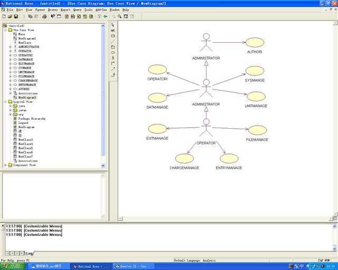Select the Use Case ellipse tool
Image resolution: width=338 pixels, height=270 pixels.
coord(112,53)
